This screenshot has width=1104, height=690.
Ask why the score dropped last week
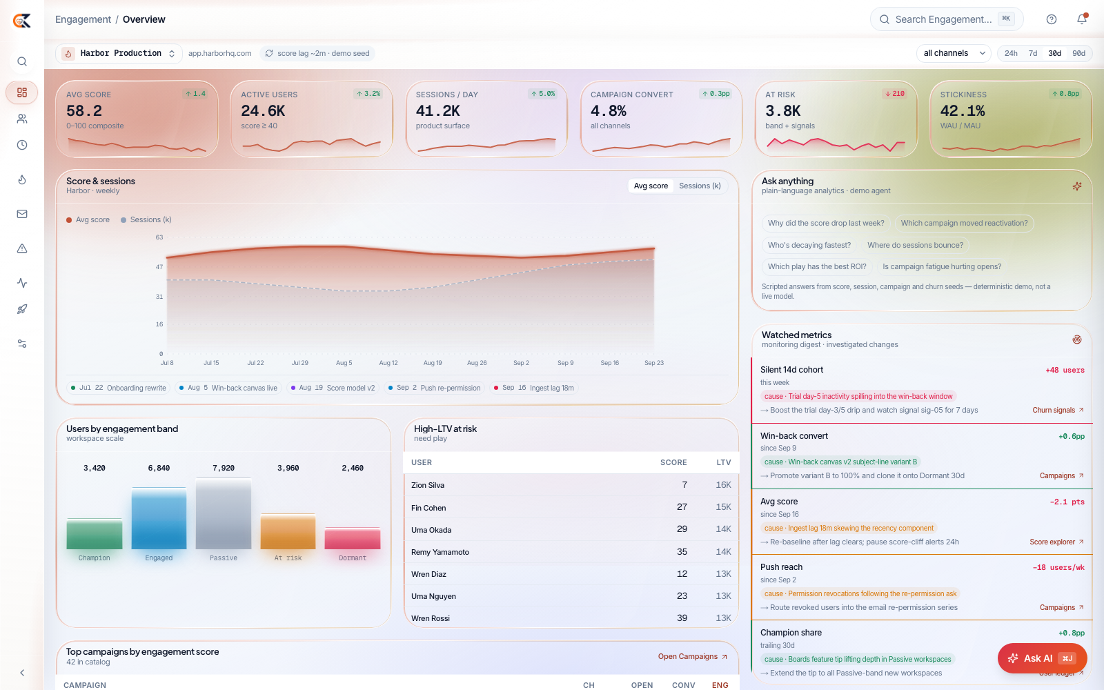tap(826, 223)
